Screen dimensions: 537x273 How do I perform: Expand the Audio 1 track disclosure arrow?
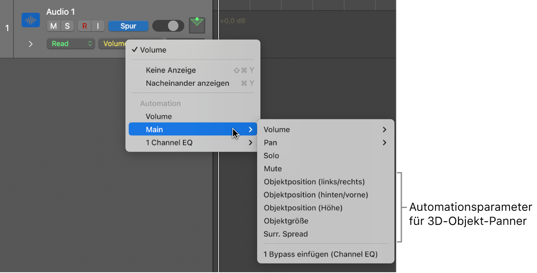pos(31,43)
